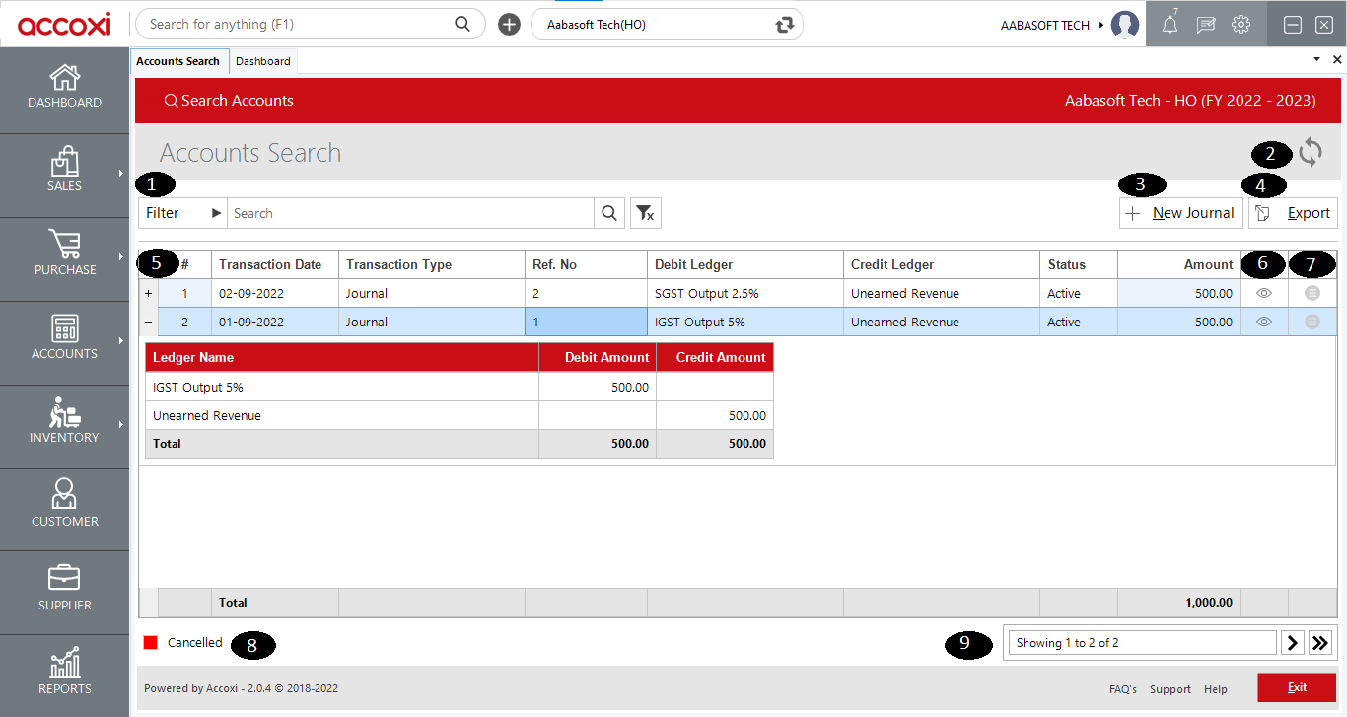This screenshot has height=717, width=1347.
Task: Select SGST Output 2.5% debit ledger cell
Action: pyautogui.click(x=745, y=293)
